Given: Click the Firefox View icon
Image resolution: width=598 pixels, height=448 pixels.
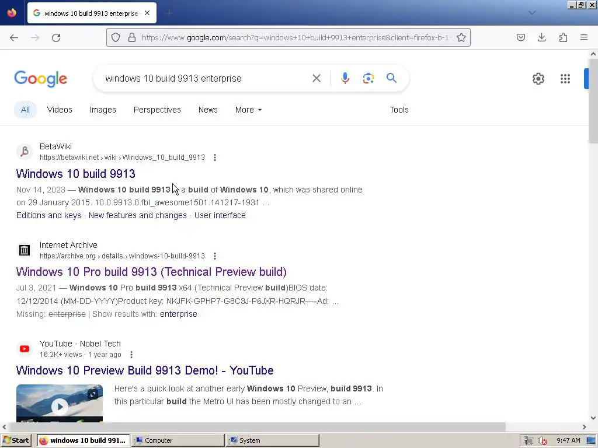Looking at the screenshot, I should coord(12,13).
